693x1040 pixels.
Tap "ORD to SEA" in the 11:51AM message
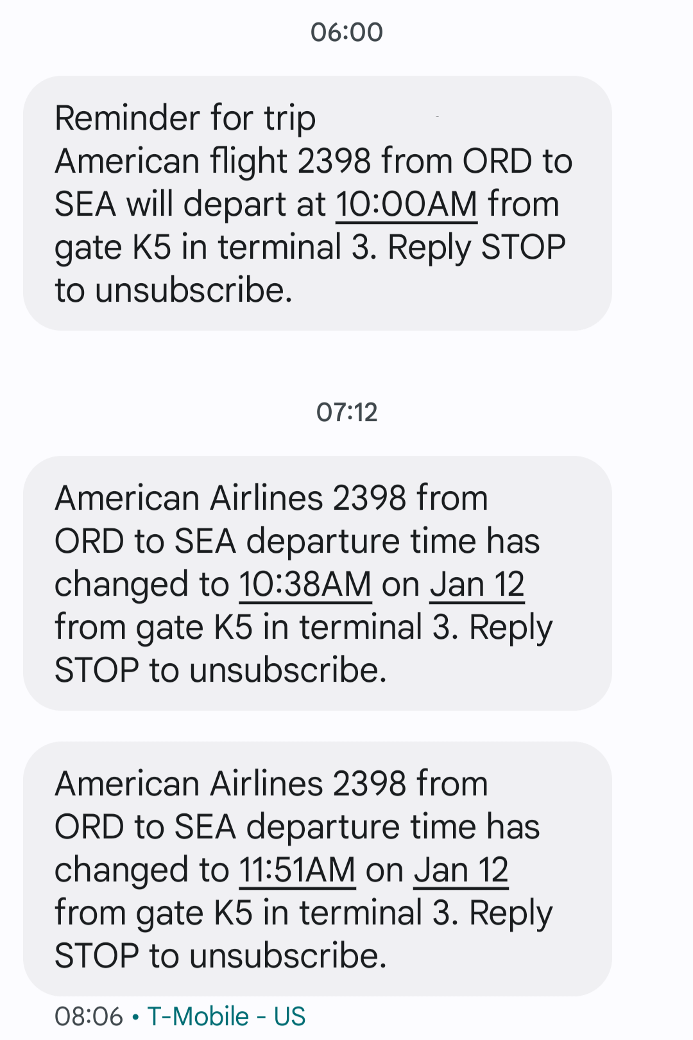pos(146,827)
